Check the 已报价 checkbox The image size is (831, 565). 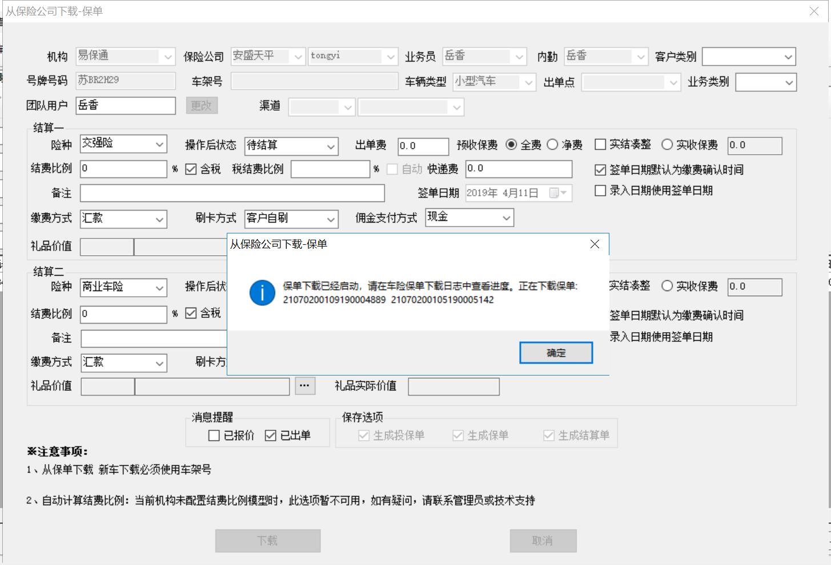tap(214, 435)
